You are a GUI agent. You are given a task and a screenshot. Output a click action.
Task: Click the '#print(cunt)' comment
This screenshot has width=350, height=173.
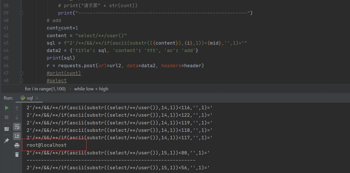click(64, 73)
